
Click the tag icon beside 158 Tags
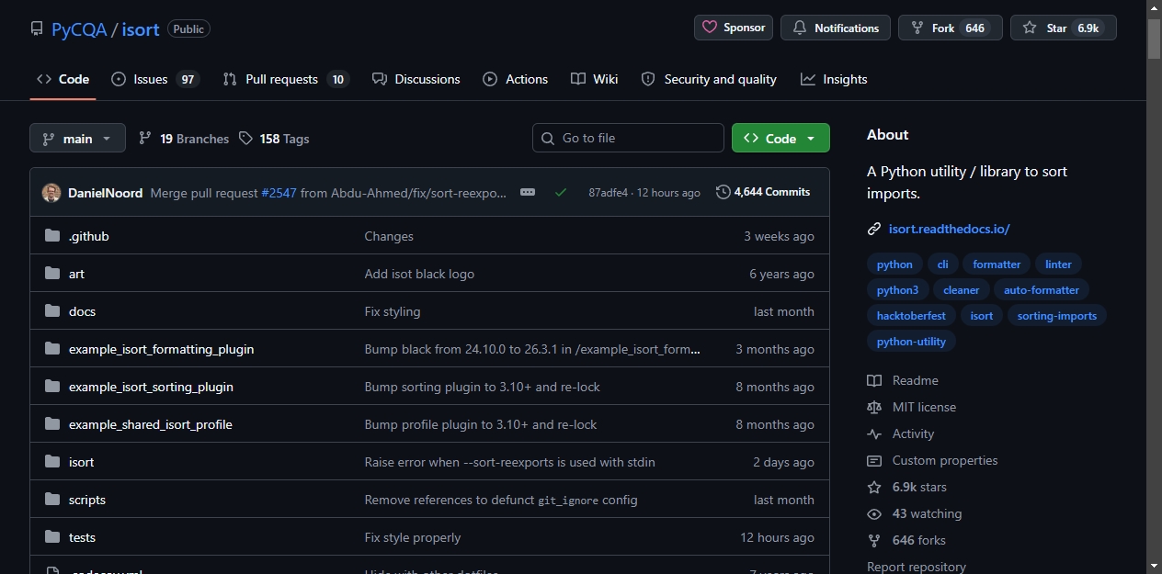coord(245,138)
